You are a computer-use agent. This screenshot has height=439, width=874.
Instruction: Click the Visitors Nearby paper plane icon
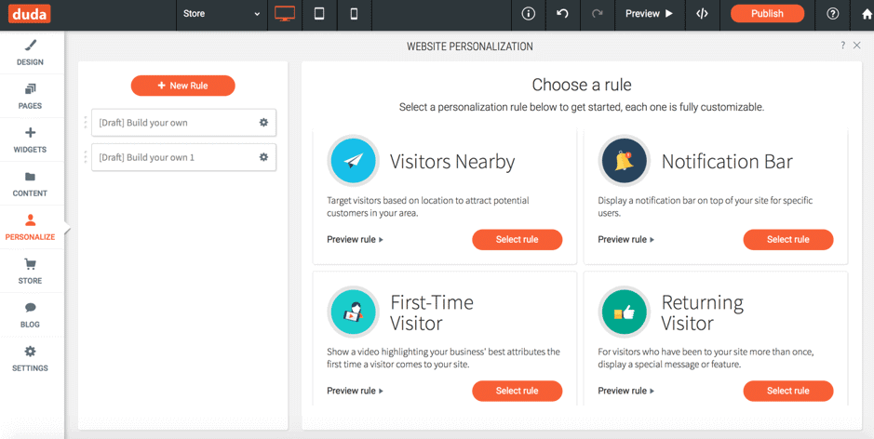click(354, 161)
